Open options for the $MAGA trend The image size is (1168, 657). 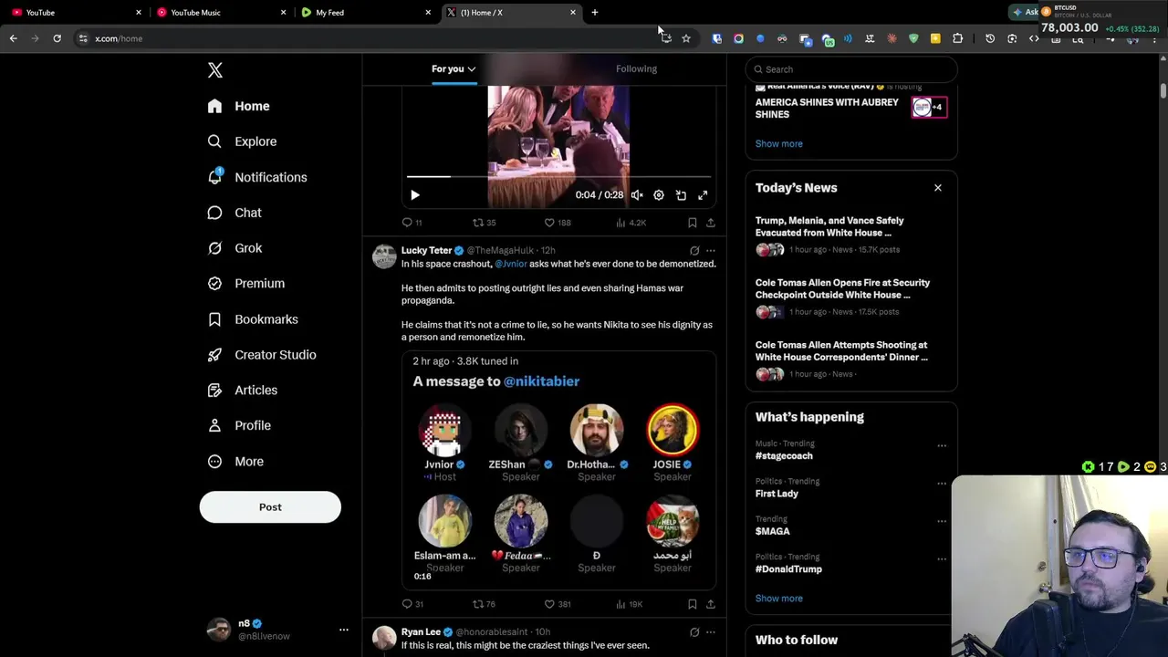942,522
